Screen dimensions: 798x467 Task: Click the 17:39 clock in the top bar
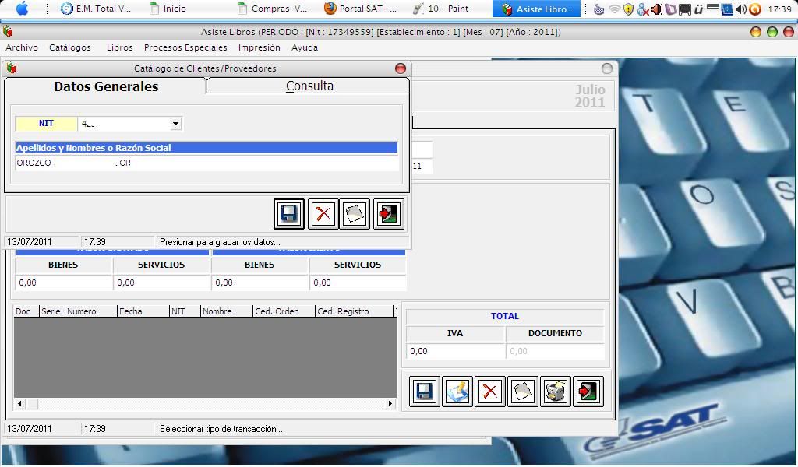(x=779, y=9)
